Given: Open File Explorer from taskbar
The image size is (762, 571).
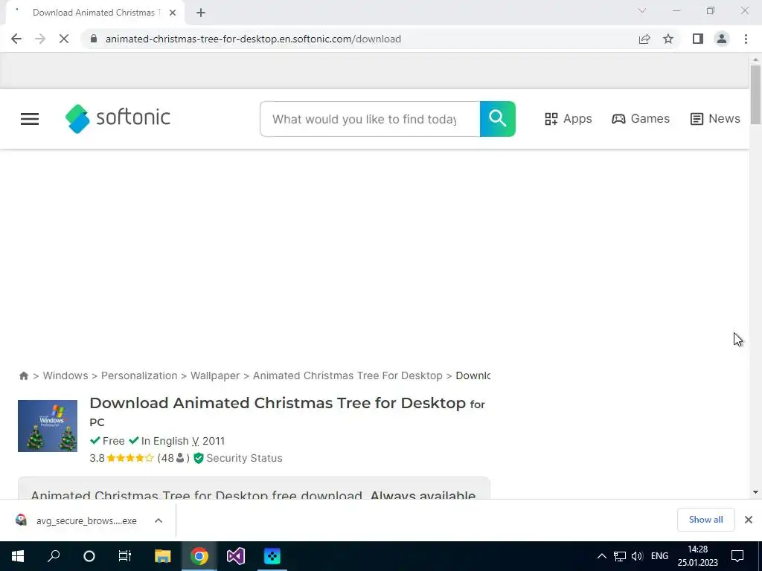Looking at the screenshot, I should point(163,556).
